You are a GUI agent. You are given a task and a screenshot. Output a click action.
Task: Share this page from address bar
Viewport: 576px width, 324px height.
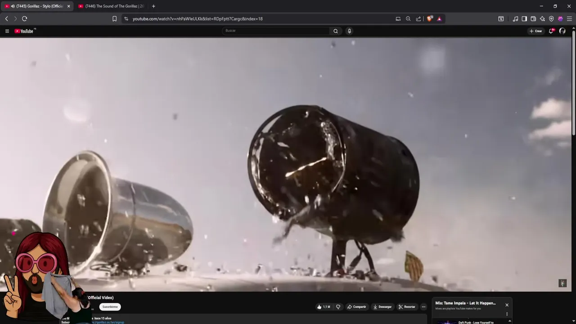click(x=418, y=18)
